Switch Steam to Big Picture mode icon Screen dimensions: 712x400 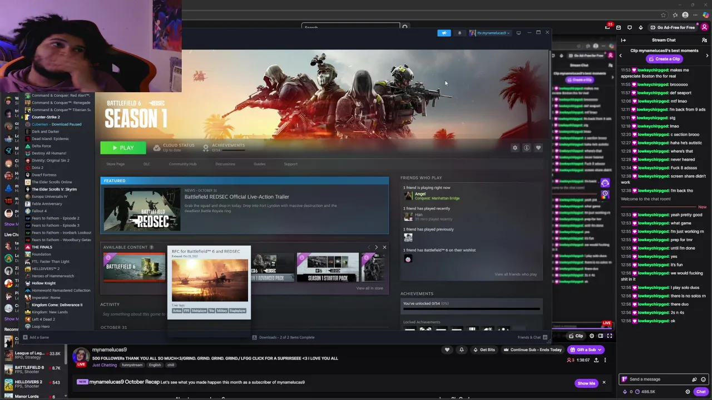[x=518, y=33]
